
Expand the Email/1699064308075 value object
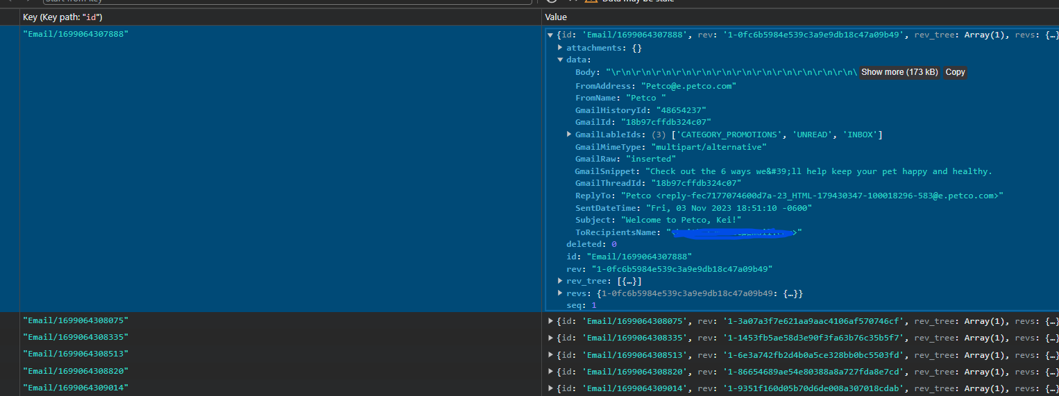551,321
